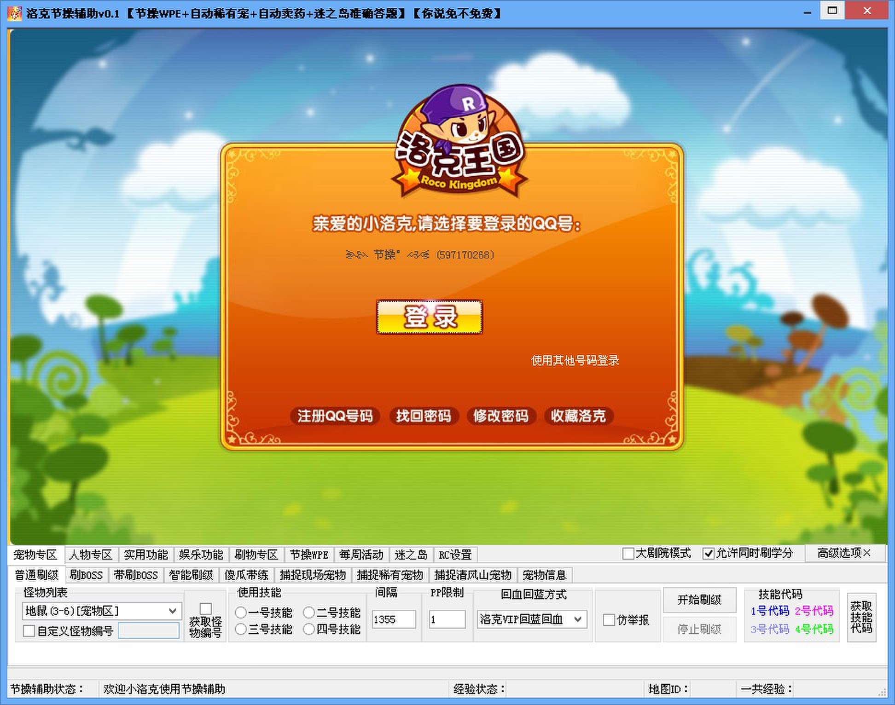Select the 捕捉稀有宠物 sub-tab
The height and width of the screenshot is (705, 895).
click(390, 575)
